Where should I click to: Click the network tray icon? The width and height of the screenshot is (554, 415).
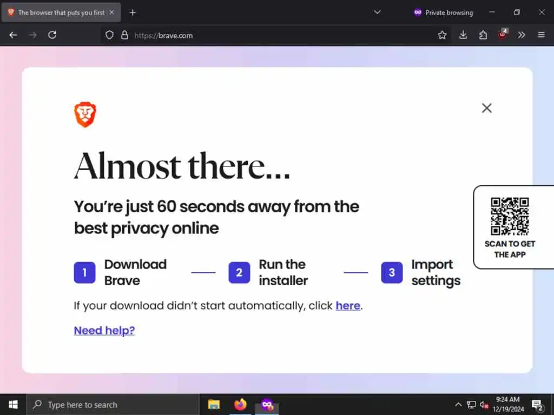(471, 404)
